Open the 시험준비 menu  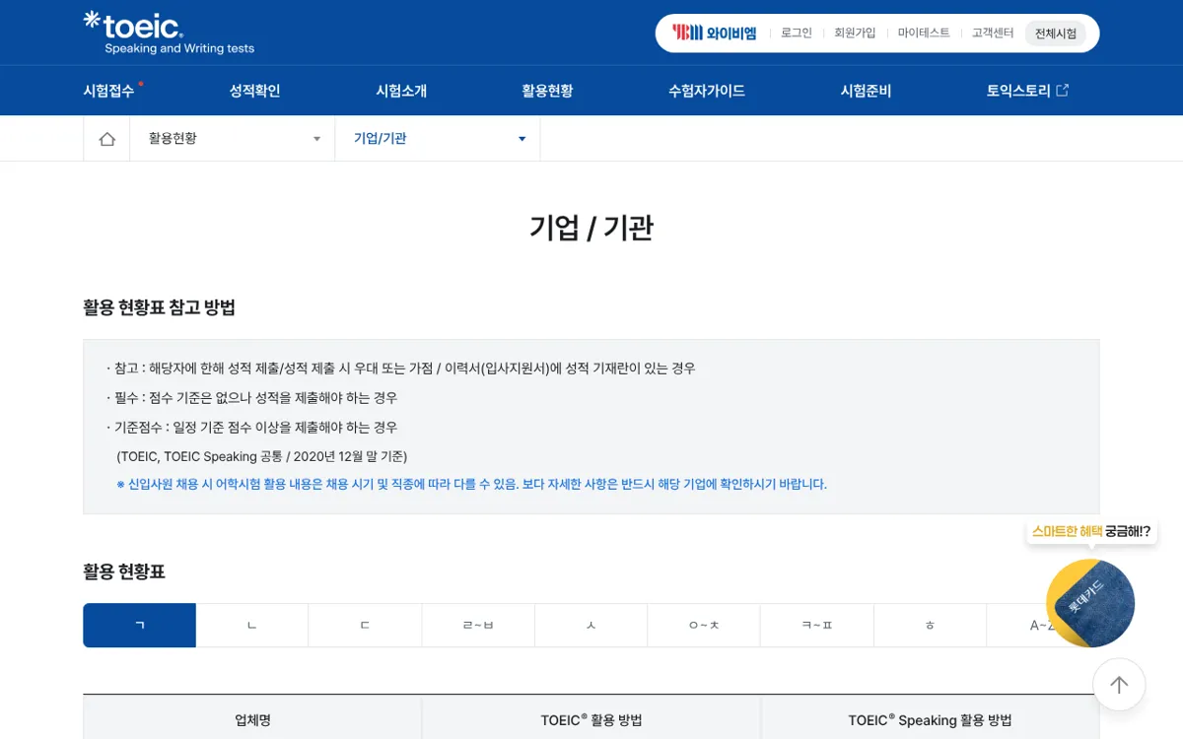[866, 91]
